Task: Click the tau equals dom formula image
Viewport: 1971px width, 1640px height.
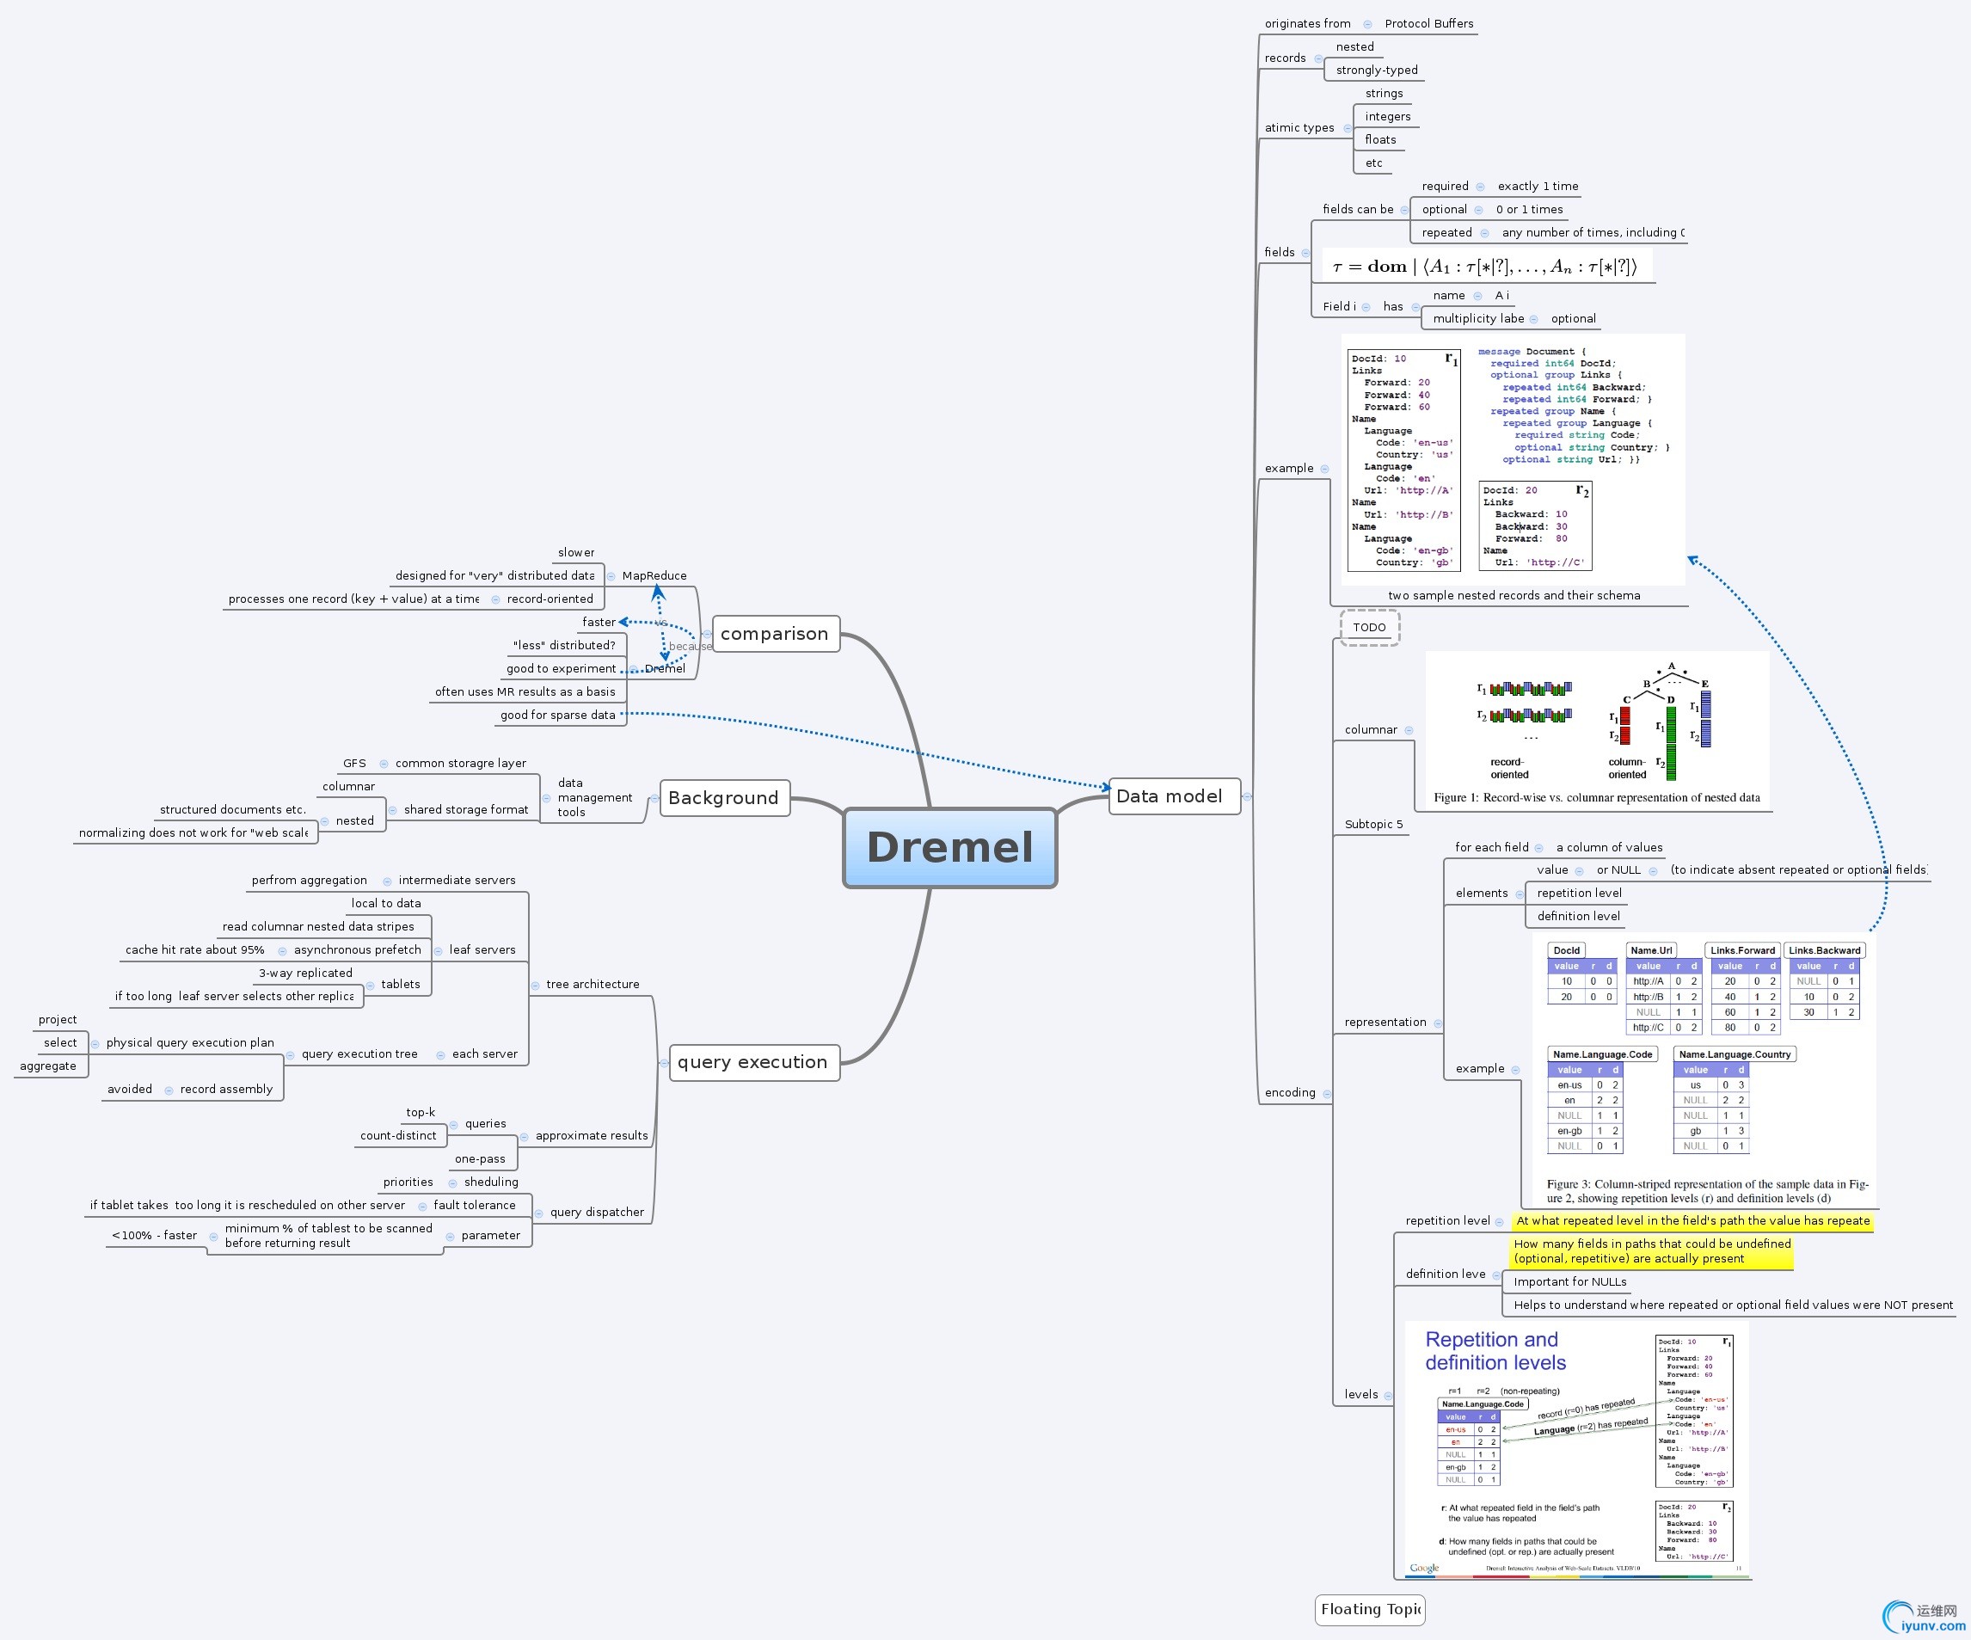Action: pos(1487,267)
